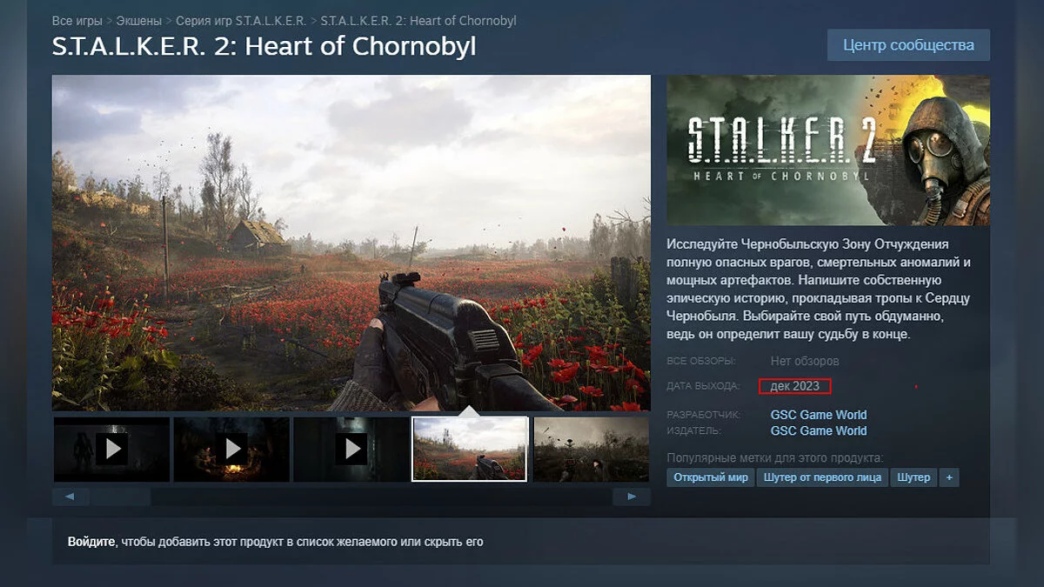Click the S.T.A.L.K.E.R. 2 header capsule image
The height and width of the screenshot is (587, 1044).
828,150
